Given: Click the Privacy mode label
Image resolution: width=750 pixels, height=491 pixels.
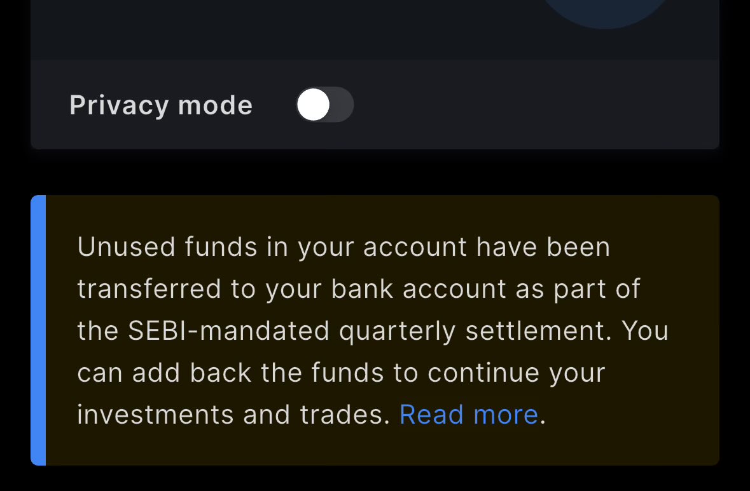Looking at the screenshot, I should [x=161, y=105].
